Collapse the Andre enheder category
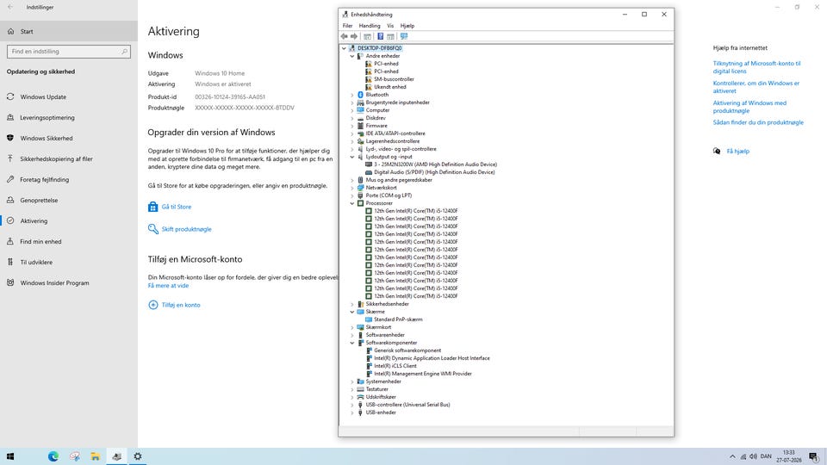The height and width of the screenshot is (465, 827). pos(352,56)
